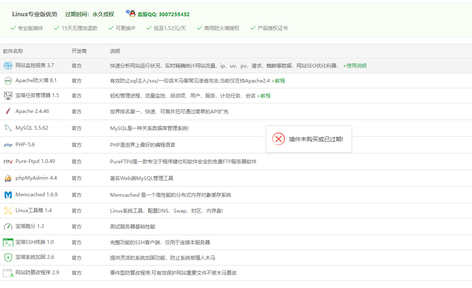Click the 客服QQ: 3007255432 link
This screenshot has width=472, height=288.
(163, 15)
